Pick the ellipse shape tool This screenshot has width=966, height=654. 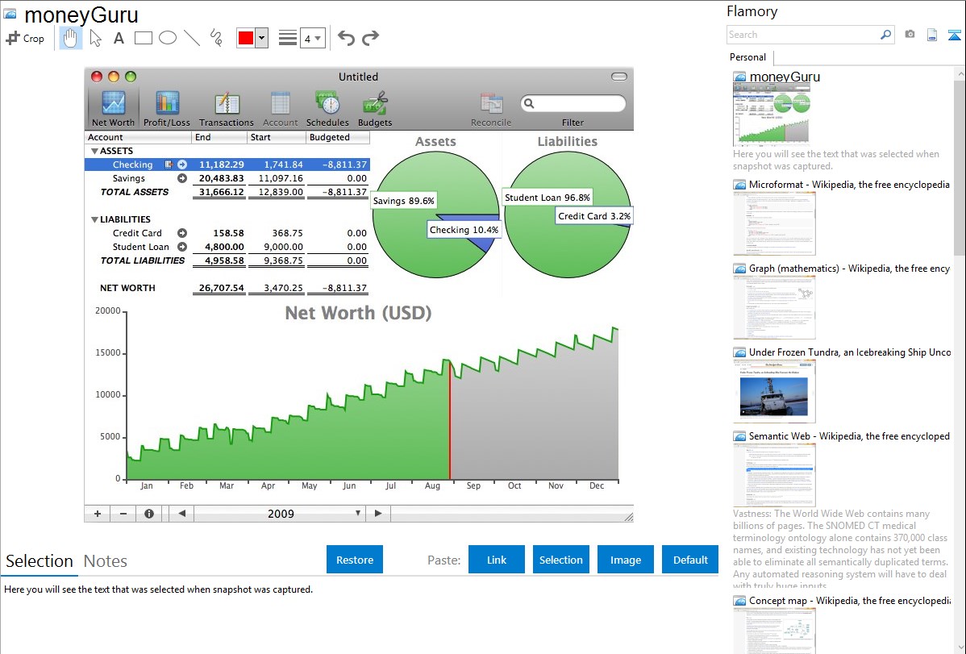pyautogui.click(x=168, y=38)
